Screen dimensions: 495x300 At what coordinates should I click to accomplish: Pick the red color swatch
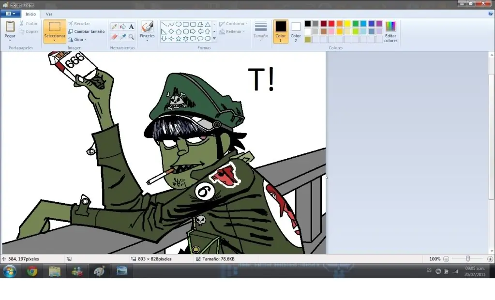tap(331, 24)
